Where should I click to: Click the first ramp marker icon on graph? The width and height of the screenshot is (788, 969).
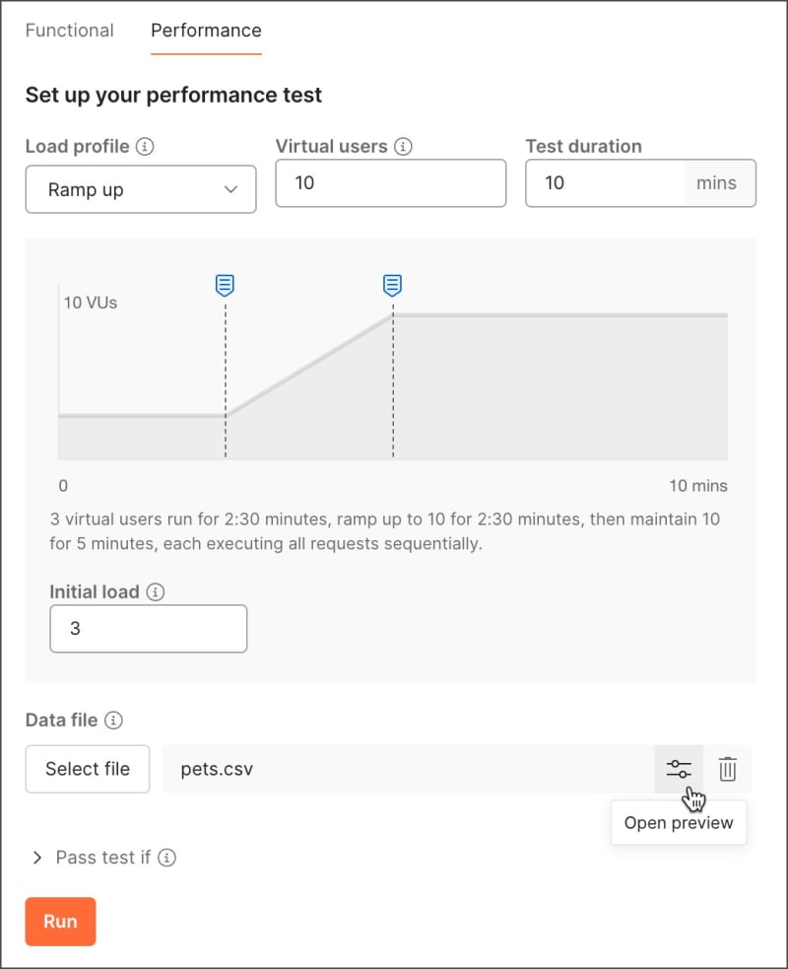click(x=226, y=286)
